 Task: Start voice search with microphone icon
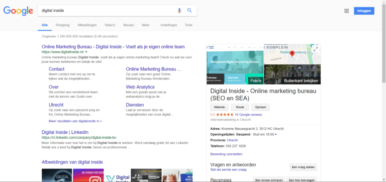tap(179, 11)
